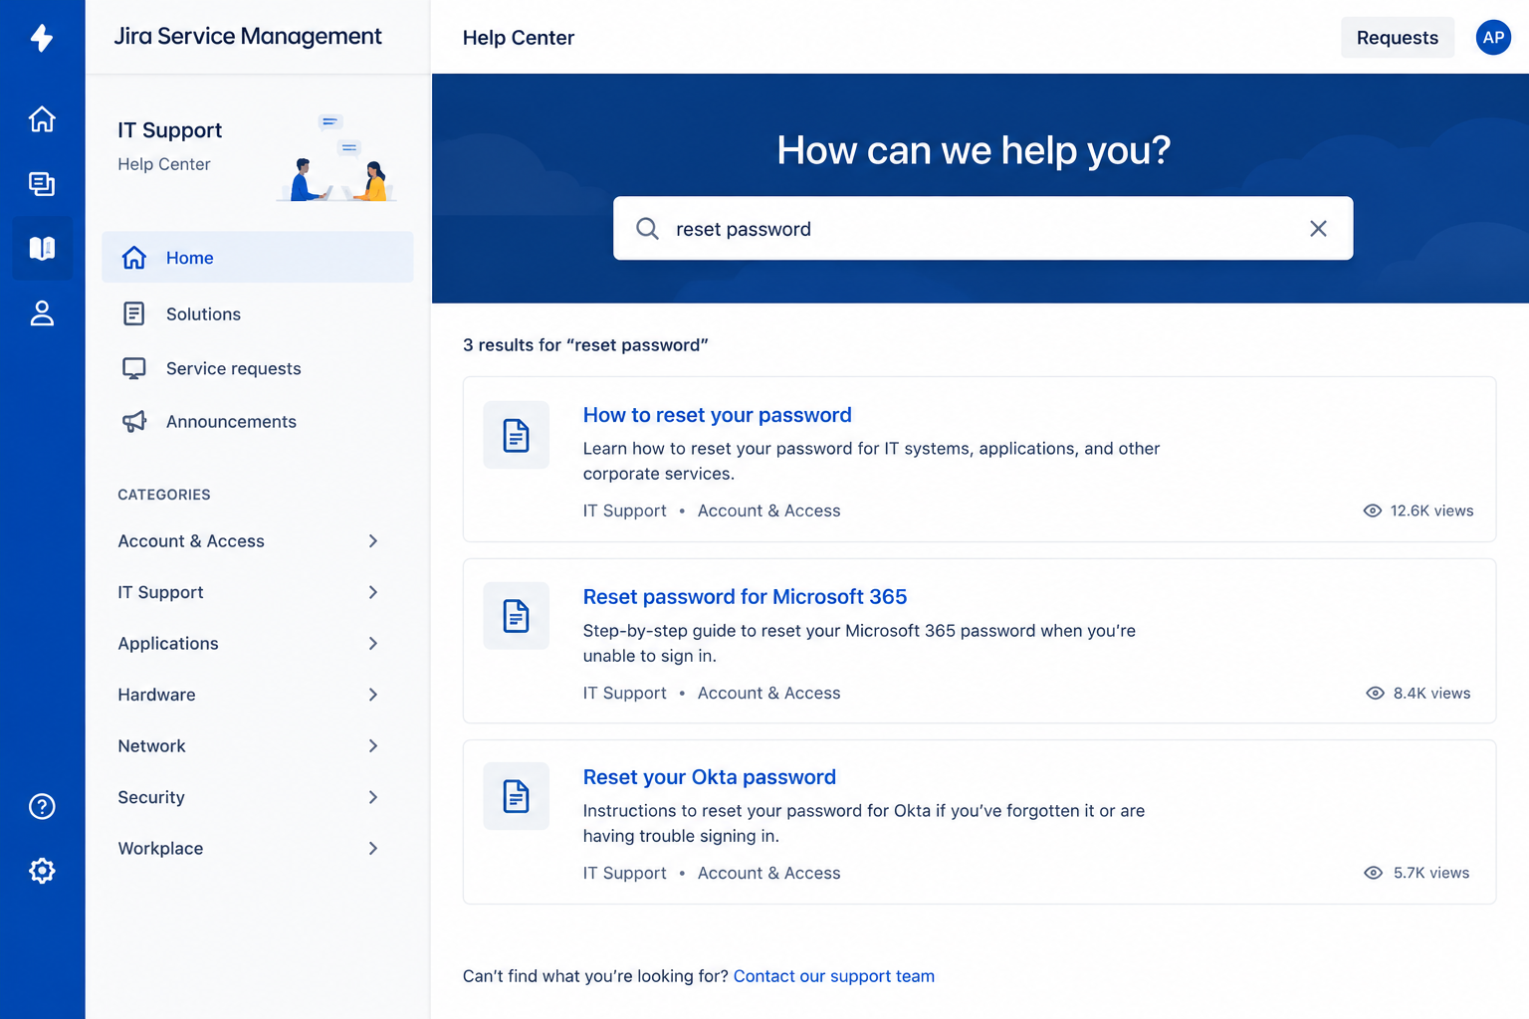Image resolution: width=1529 pixels, height=1019 pixels.
Task: Expand Account & Access category chevron
Action: (373, 541)
